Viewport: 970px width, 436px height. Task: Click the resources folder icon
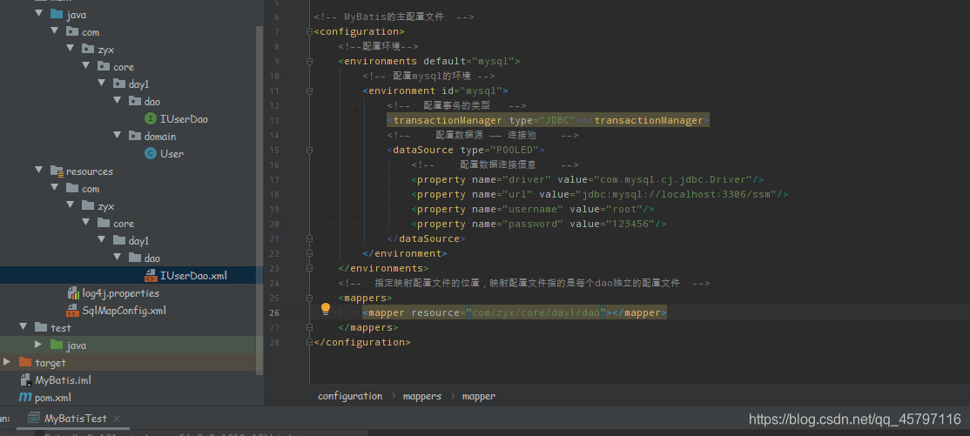click(57, 171)
